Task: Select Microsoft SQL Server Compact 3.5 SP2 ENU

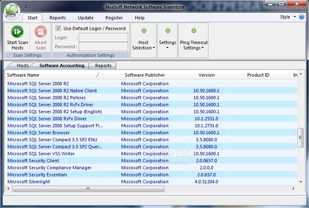Action: click(x=152, y=140)
